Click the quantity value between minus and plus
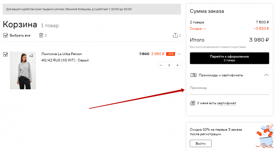Image resolution: width=276 pixels, height=151 pixels. coord(169,65)
